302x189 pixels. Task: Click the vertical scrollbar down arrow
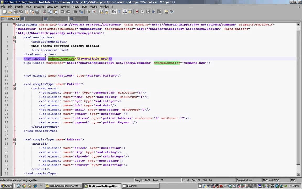coord(298,174)
